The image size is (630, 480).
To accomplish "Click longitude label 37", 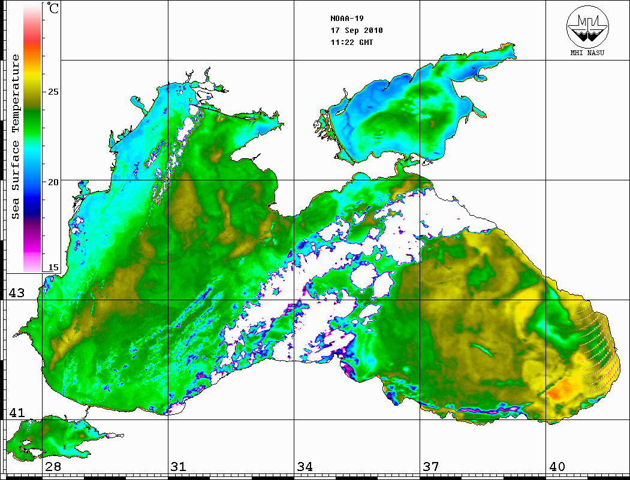I will (x=431, y=467).
